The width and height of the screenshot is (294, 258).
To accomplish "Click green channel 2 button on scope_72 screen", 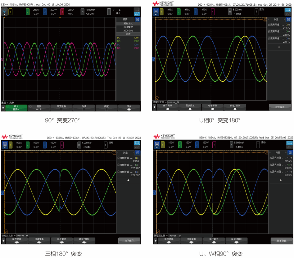I will [179, 12].
